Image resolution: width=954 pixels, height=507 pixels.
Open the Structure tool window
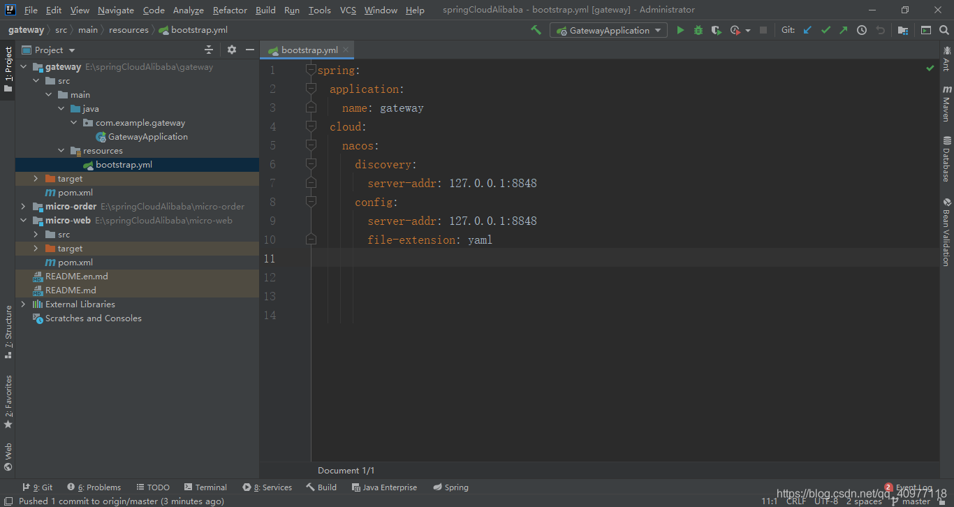(x=8, y=332)
